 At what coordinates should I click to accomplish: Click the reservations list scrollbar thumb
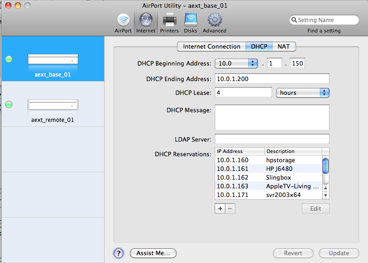[x=325, y=166]
